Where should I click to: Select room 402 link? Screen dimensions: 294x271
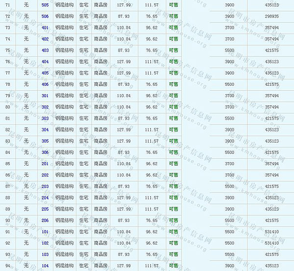pos(45,39)
